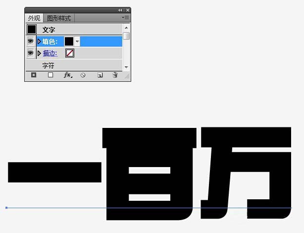Screen dimensions: 304x233
Task: Click the Add New Fill icon
Action: 51,75
